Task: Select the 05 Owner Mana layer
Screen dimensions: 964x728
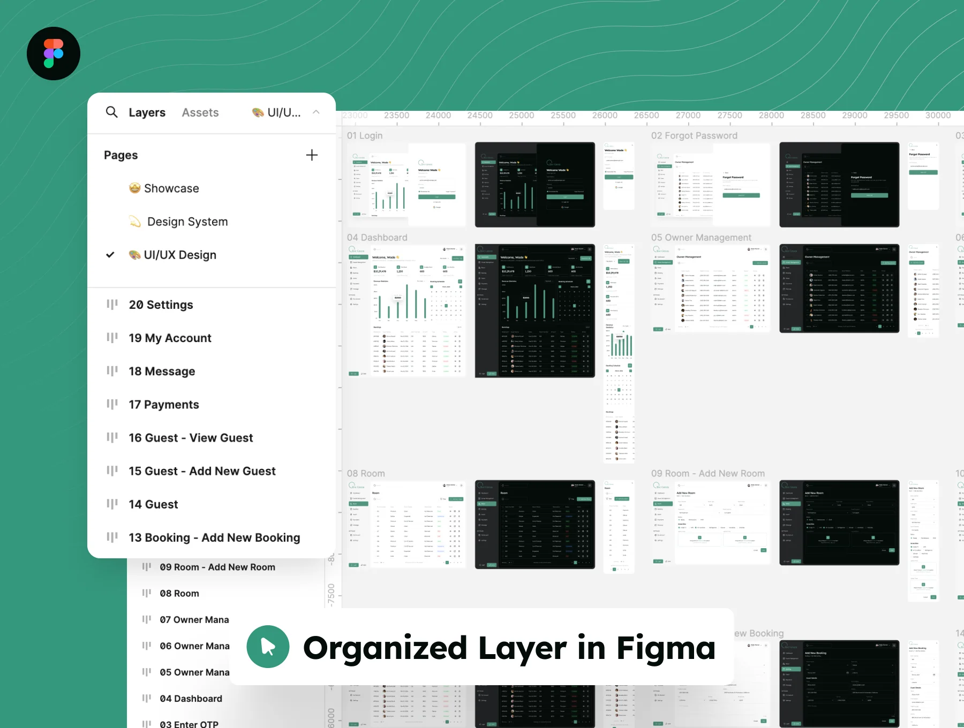Action: [194, 672]
